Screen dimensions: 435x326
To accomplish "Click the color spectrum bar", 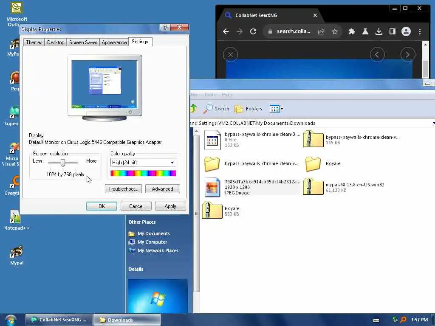I will 143,173.
